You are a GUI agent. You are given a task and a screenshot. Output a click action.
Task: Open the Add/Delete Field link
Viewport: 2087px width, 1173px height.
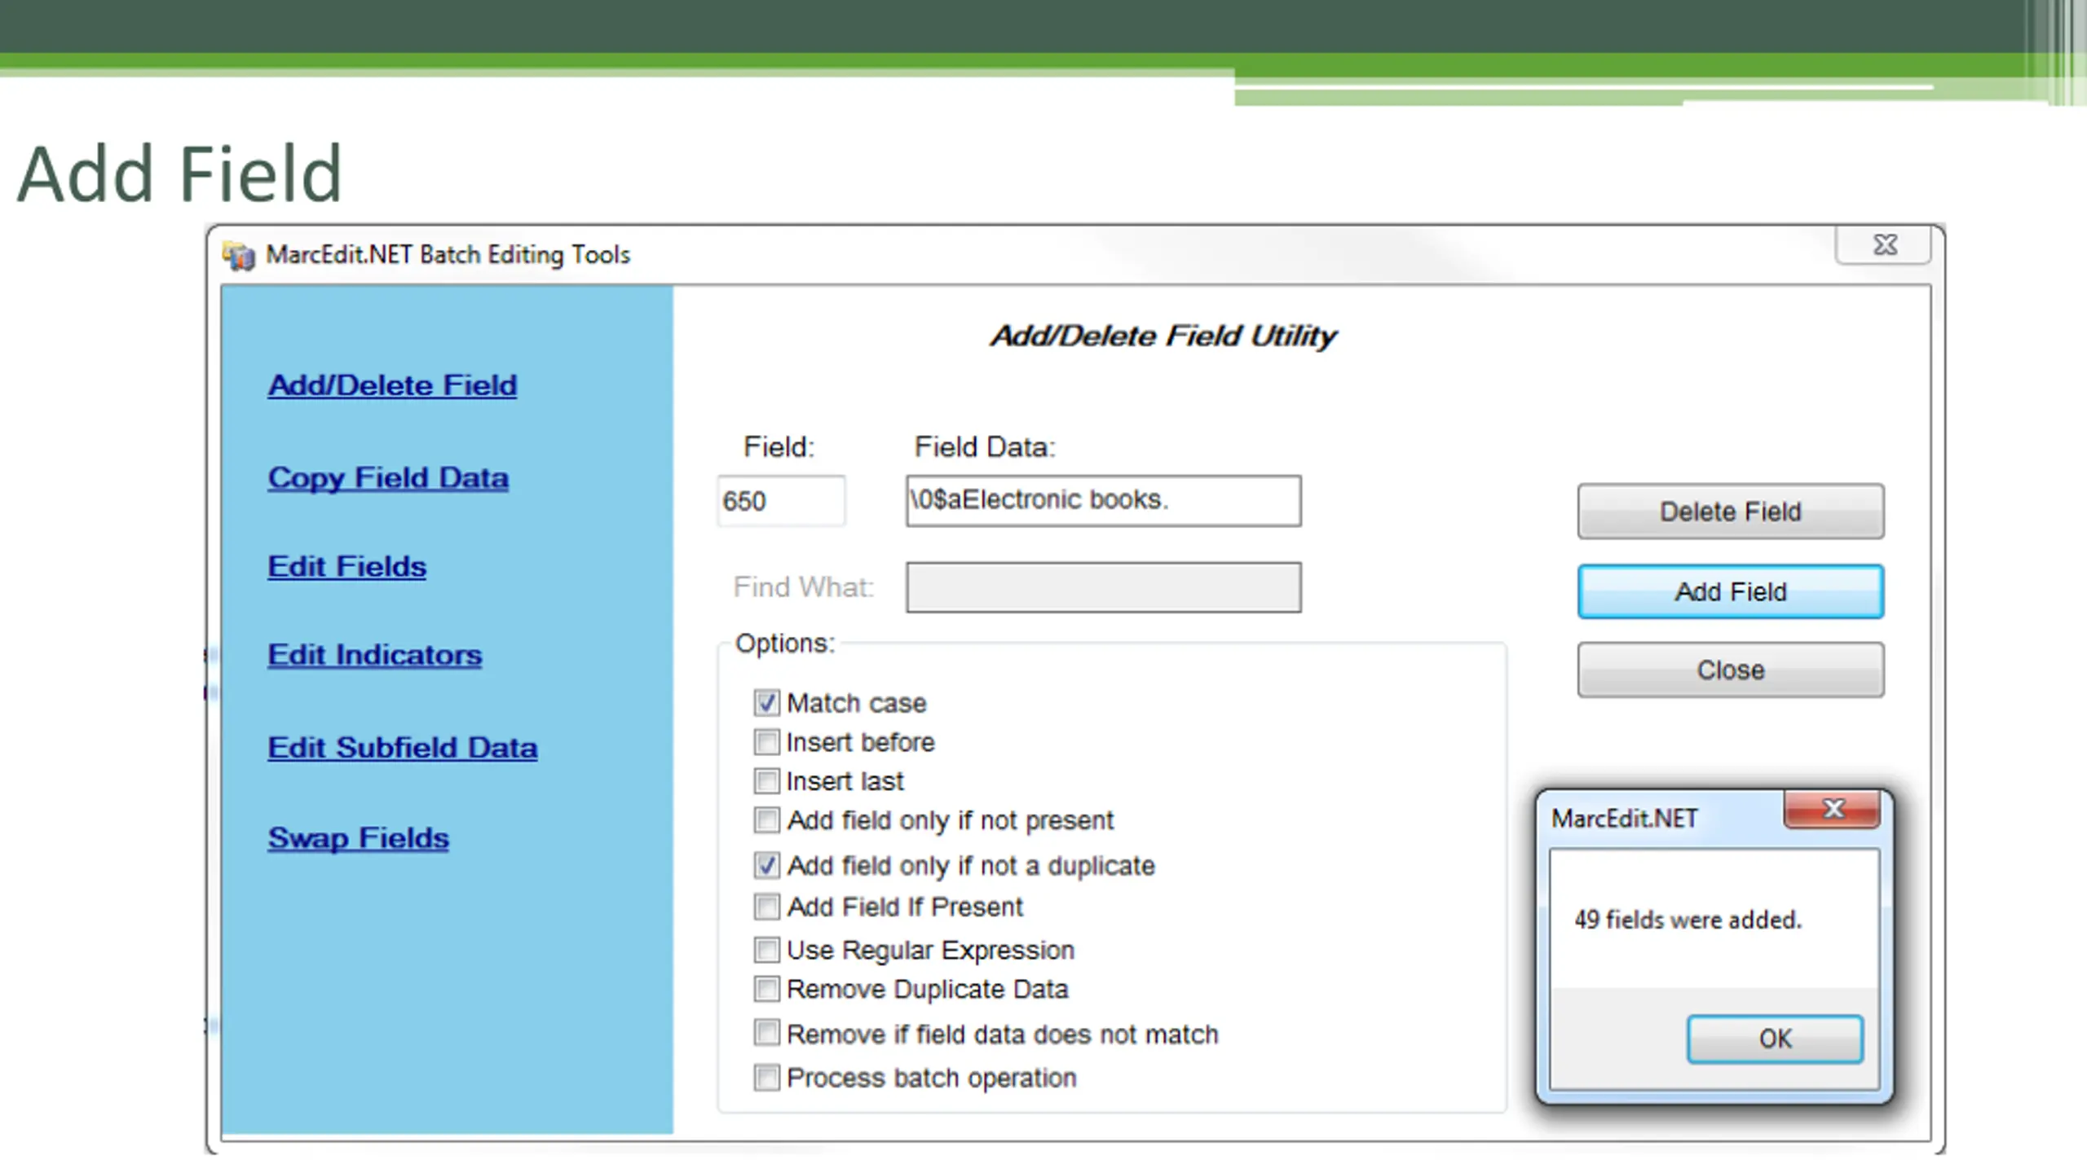(x=392, y=385)
